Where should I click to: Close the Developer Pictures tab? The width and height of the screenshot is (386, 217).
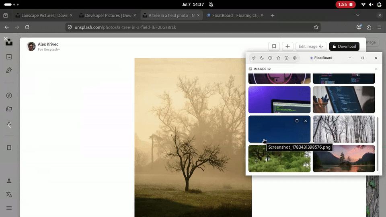point(135,15)
